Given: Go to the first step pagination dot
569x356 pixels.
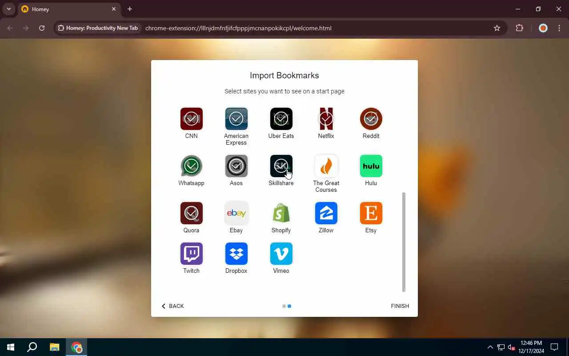Looking at the screenshot, I should (284, 306).
